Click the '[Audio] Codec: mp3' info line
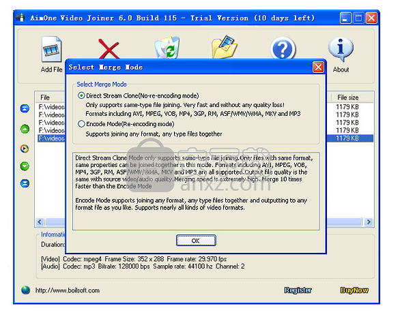Viewport: 400px width, 332px height. tap(143, 267)
